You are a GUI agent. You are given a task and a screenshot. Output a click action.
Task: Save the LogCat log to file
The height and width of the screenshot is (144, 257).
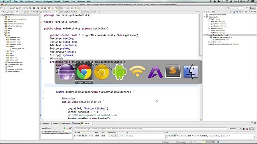click(244, 129)
